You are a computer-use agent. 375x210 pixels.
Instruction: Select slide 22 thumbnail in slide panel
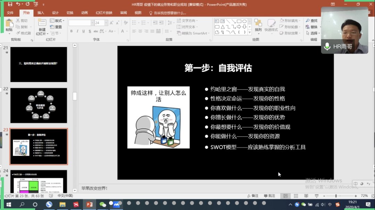39,106
